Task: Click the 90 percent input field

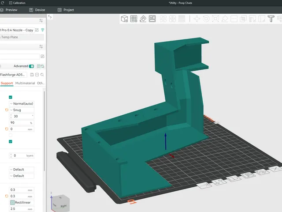Action: point(22,123)
